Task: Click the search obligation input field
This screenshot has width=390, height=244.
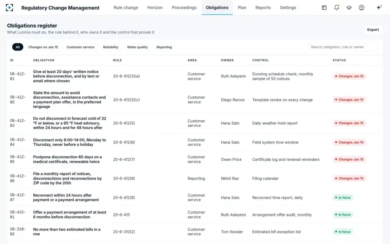Action: 343,47
